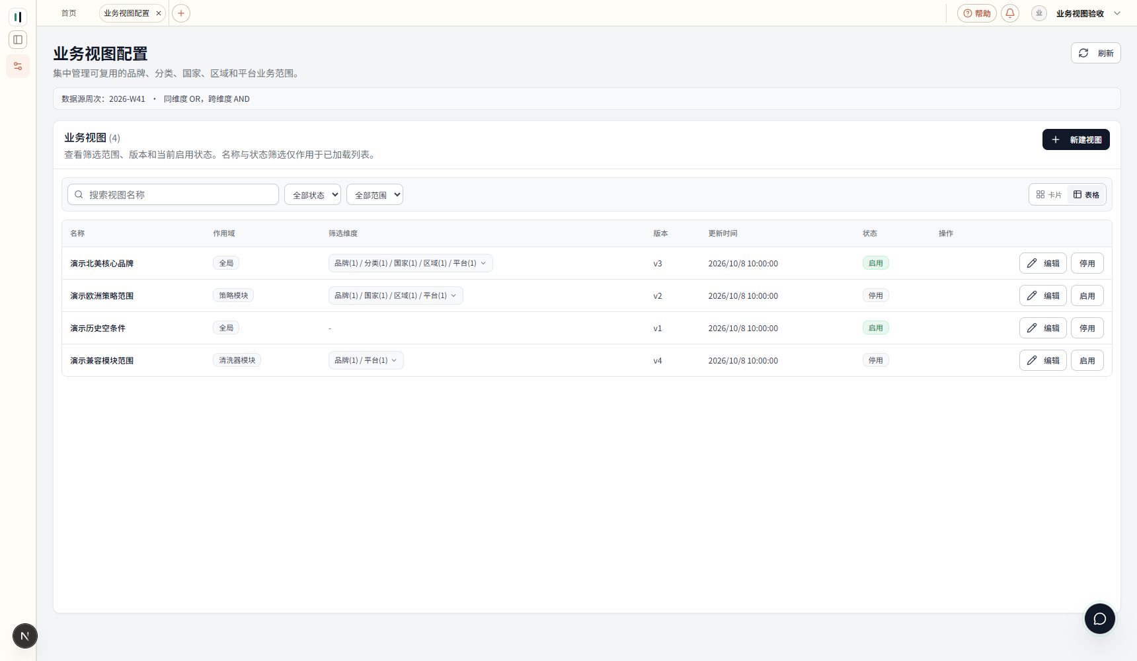
Task: Disable 演示历史空条件 with 停用 button
Action: click(1087, 328)
